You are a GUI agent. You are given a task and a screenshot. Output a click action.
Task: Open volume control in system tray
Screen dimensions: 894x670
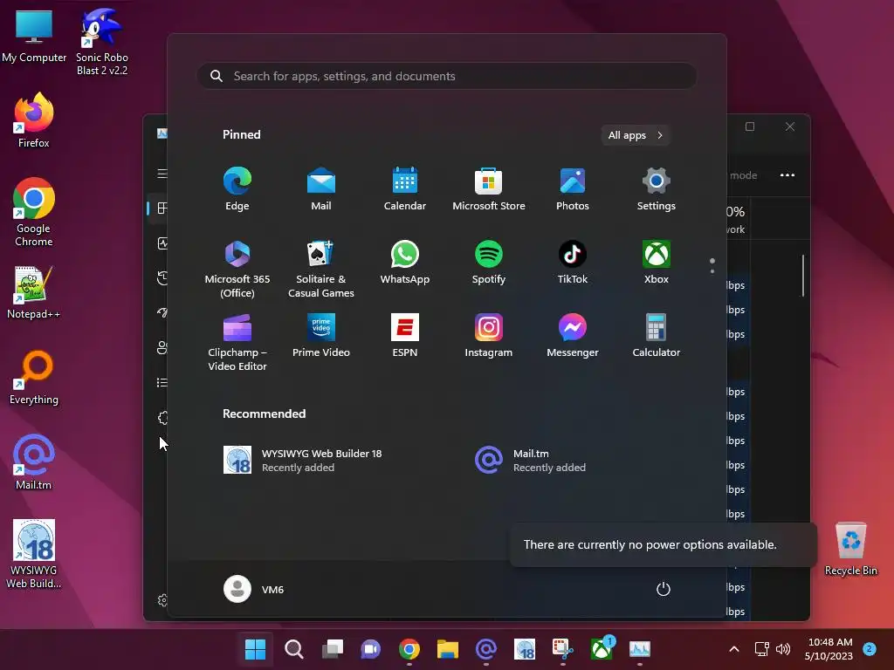tap(783, 649)
